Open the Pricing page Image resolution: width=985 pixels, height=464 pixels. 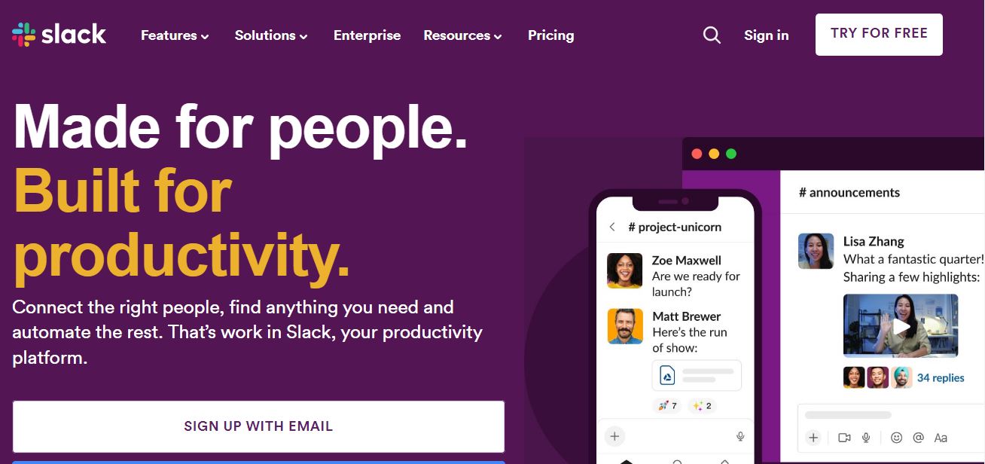pos(550,35)
